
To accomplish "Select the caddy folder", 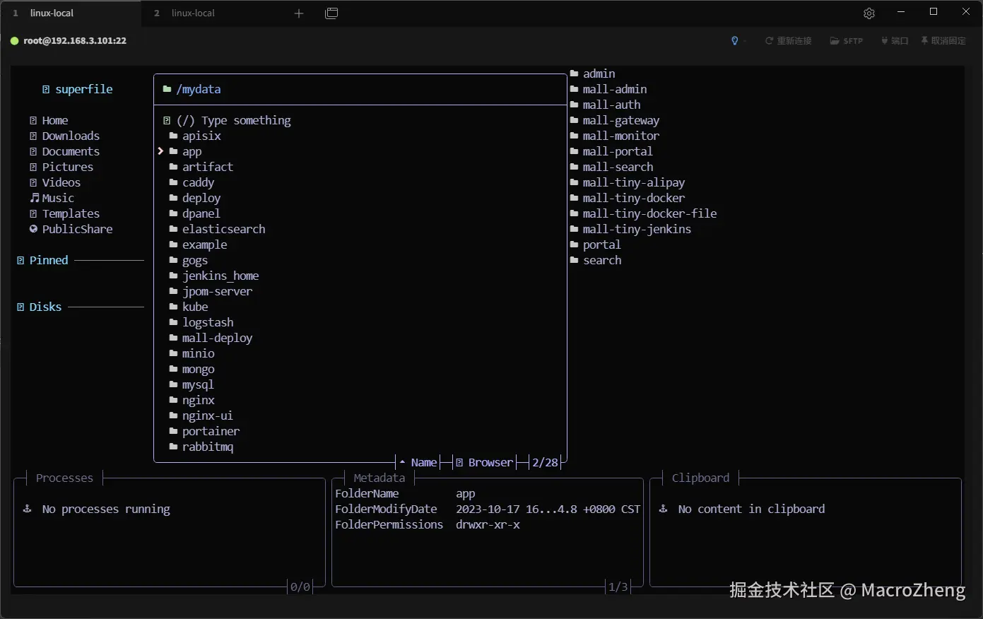I will point(198,183).
